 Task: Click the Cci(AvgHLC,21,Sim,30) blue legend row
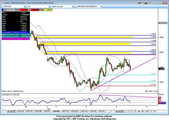[x=16, y=32]
